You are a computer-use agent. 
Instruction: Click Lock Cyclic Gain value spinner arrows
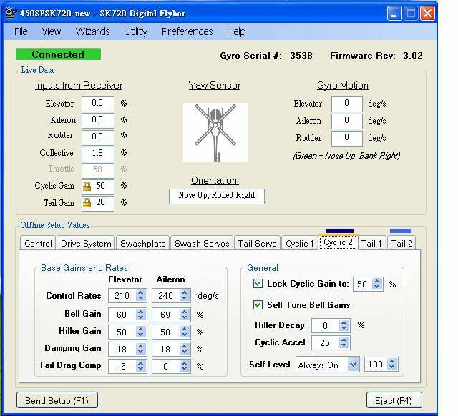(x=377, y=284)
